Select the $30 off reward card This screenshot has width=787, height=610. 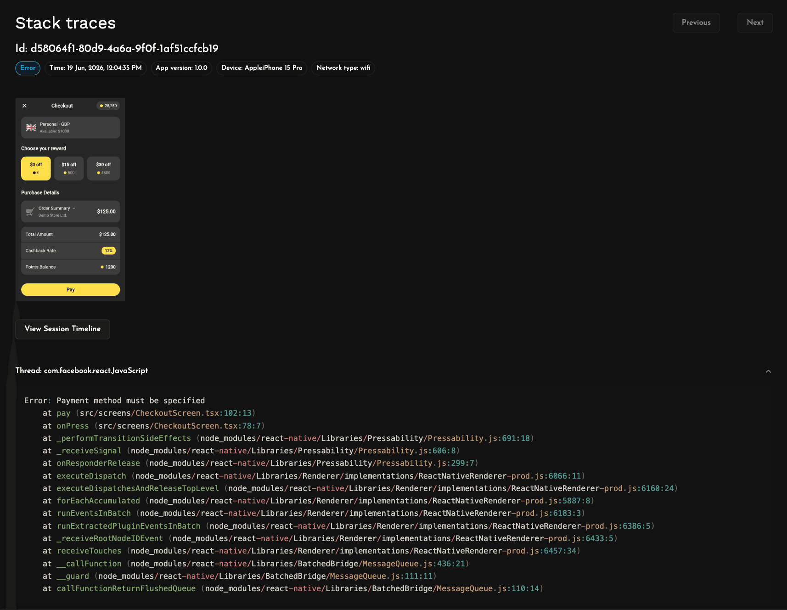coord(103,168)
